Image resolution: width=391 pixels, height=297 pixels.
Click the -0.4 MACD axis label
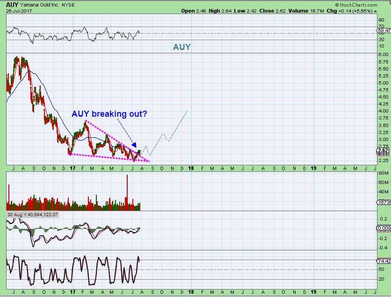pyautogui.click(x=383, y=247)
